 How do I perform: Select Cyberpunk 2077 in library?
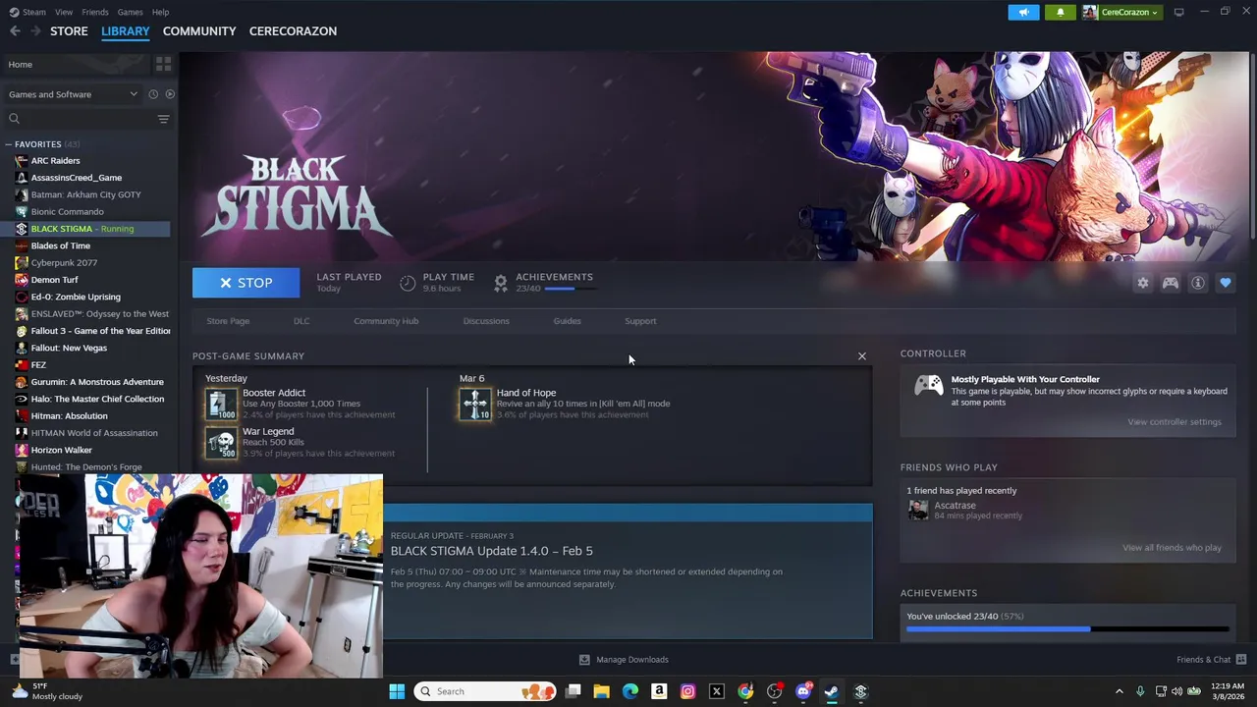click(x=64, y=263)
